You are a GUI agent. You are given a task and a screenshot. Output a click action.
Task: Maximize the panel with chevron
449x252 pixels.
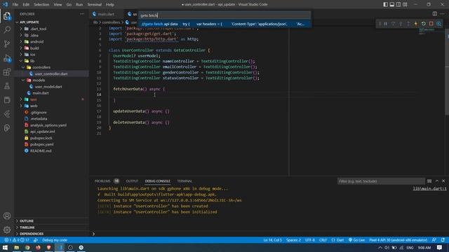click(436, 181)
